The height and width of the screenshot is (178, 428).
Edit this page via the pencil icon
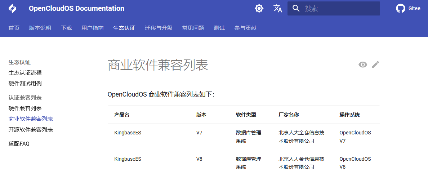(376, 64)
